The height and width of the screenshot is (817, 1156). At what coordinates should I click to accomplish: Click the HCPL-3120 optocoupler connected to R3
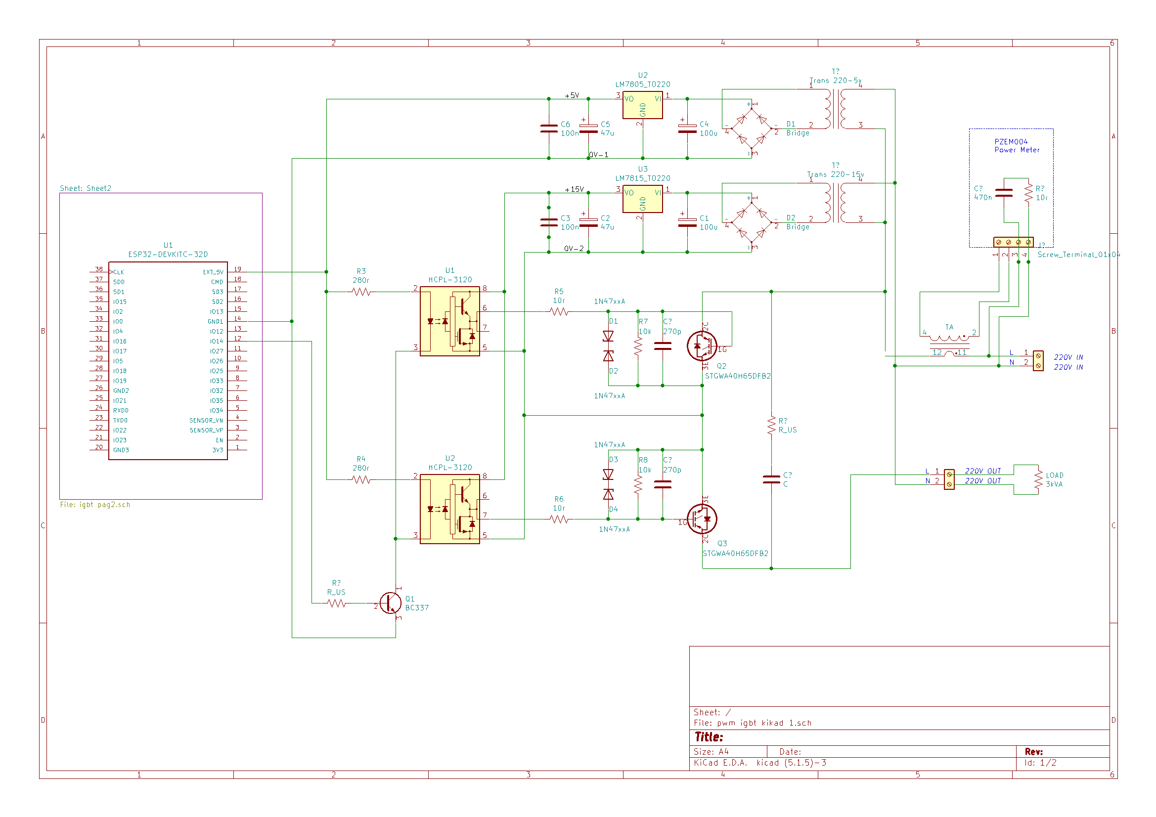click(449, 321)
